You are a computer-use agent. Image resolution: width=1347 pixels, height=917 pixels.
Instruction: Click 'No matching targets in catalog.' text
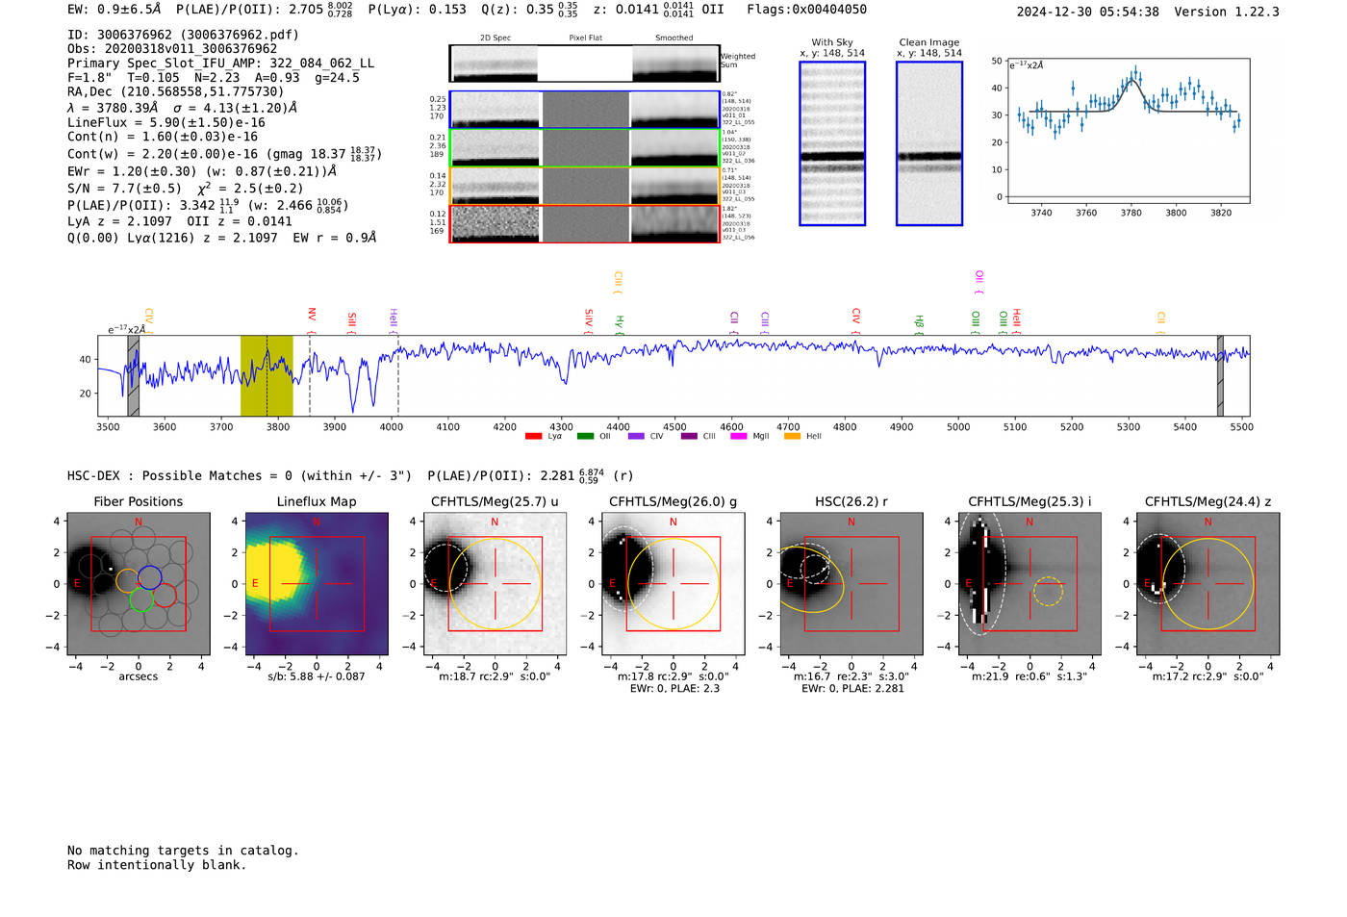(183, 851)
